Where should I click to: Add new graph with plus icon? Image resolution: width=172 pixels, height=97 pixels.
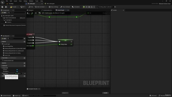pos(24,42)
